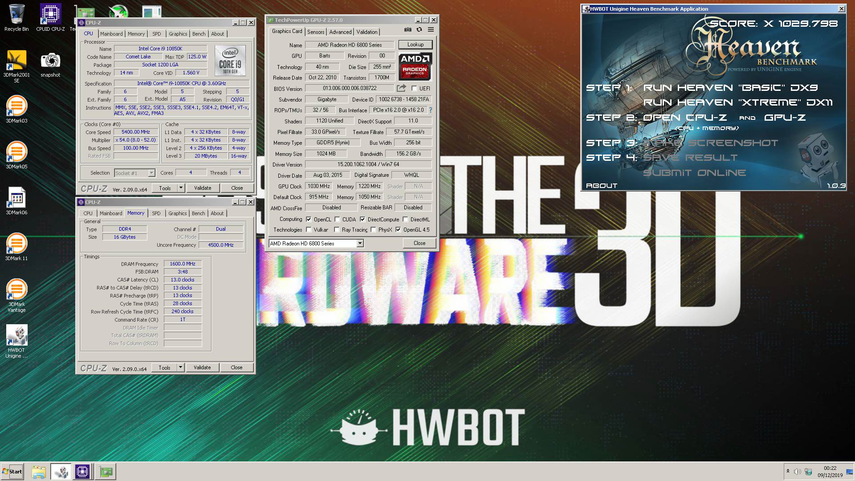Switch to the Mainboard tab in top CPU-Z
Viewport: 855px width, 481px height.
click(x=111, y=34)
